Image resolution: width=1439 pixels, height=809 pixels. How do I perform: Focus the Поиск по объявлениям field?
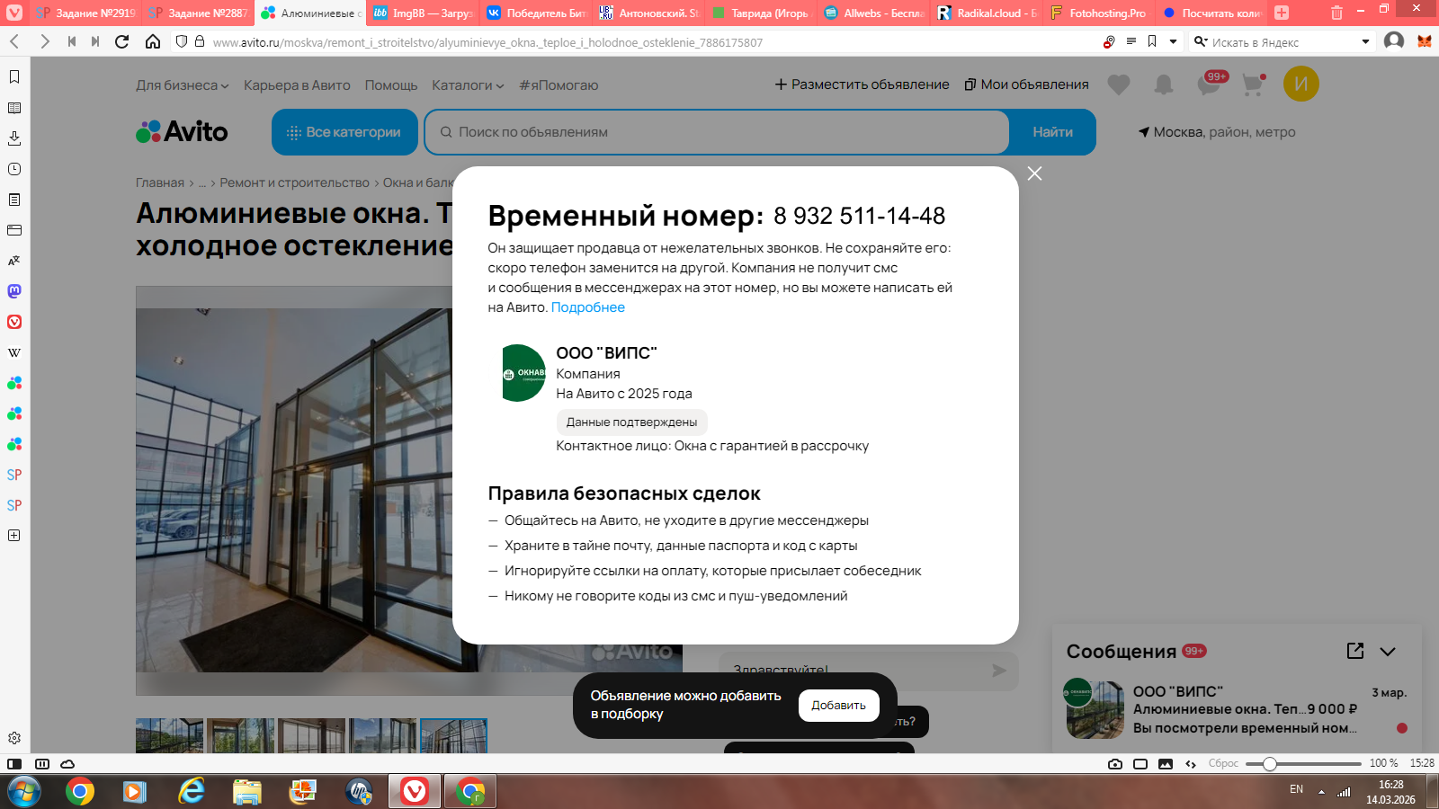(x=717, y=132)
